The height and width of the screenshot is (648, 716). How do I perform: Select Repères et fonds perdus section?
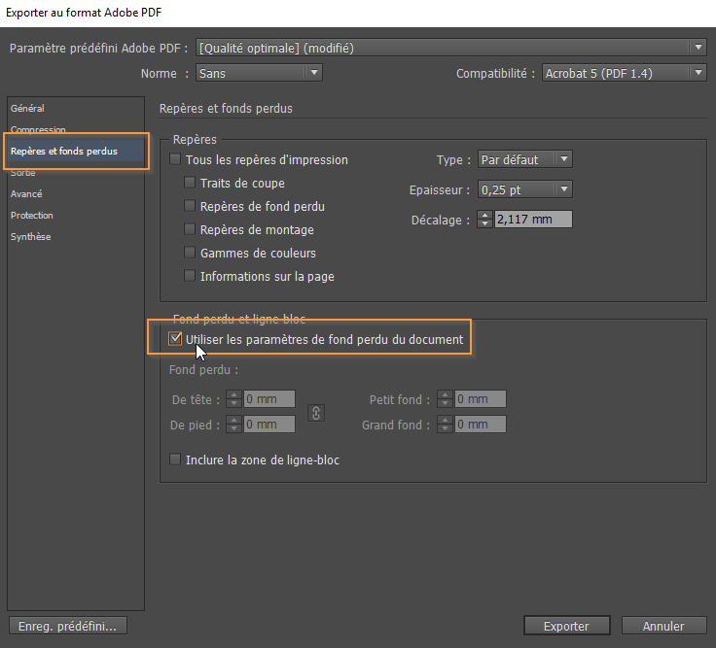coord(76,151)
